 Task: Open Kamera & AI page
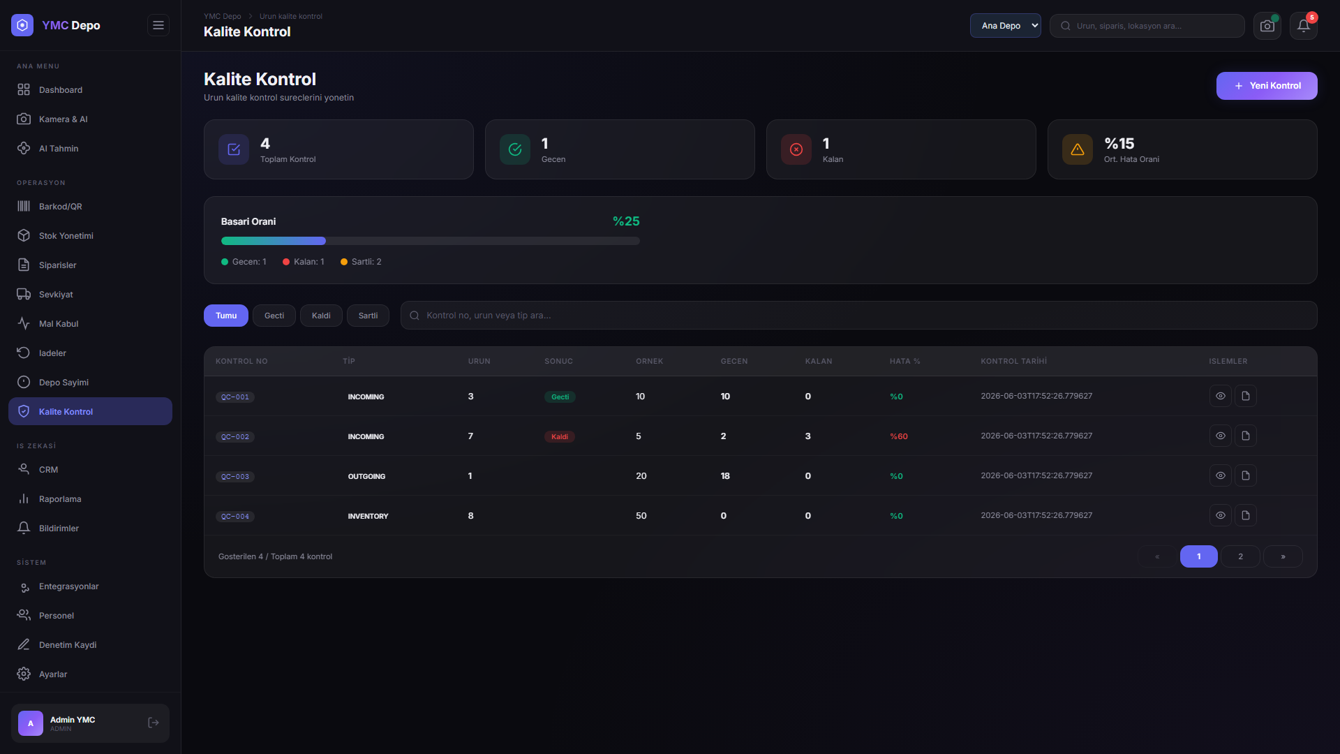coord(90,119)
